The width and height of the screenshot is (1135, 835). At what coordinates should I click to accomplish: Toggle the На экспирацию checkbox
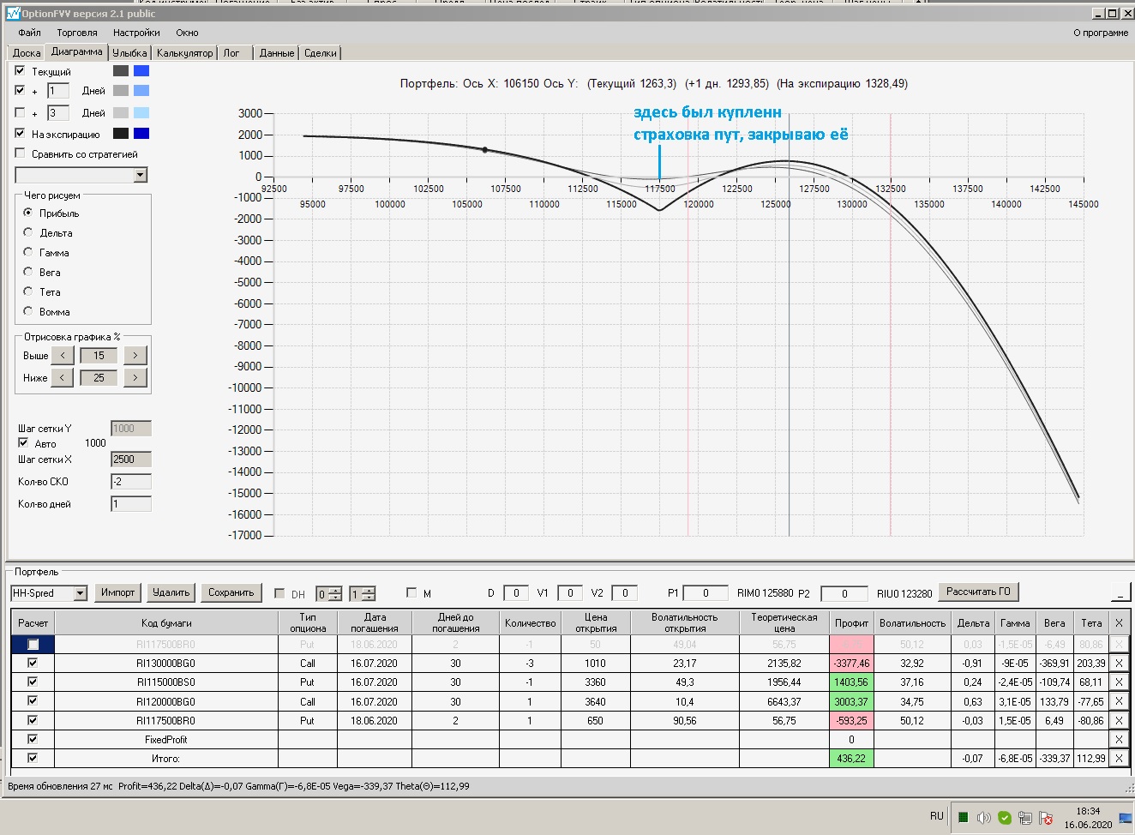point(20,133)
